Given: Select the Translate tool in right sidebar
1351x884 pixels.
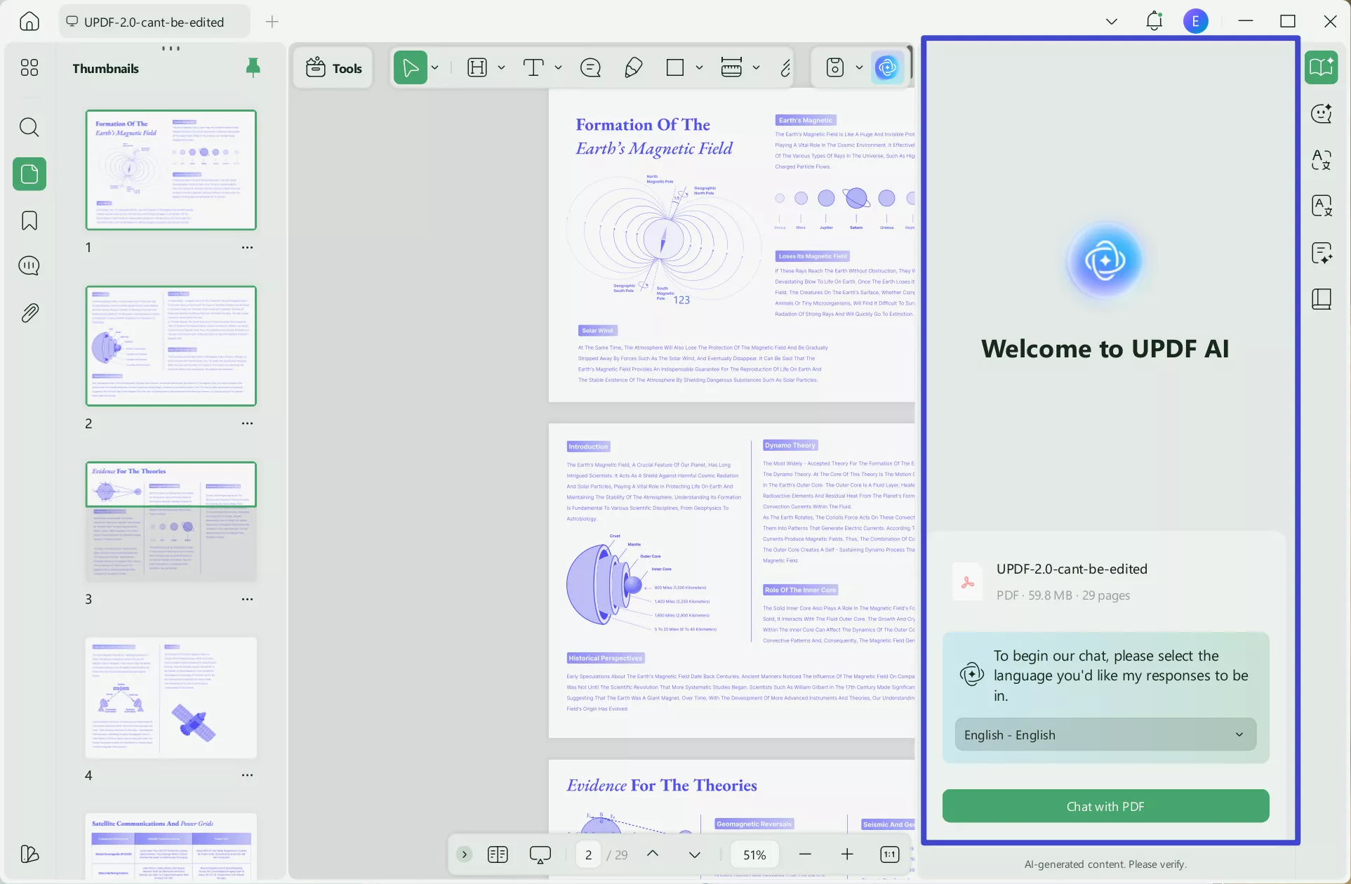Looking at the screenshot, I should (x=1322, y=159).
